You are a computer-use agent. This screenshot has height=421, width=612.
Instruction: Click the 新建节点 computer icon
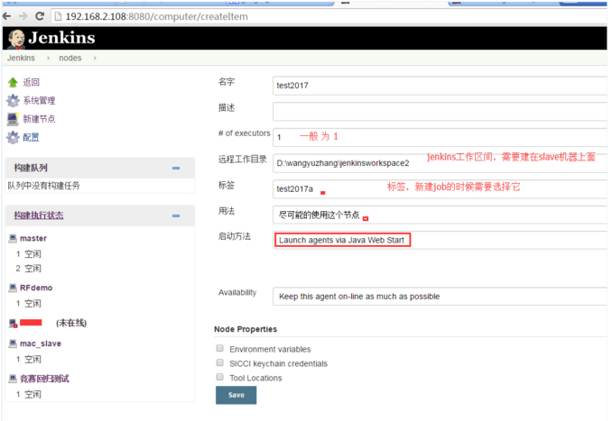pos(13,119)
